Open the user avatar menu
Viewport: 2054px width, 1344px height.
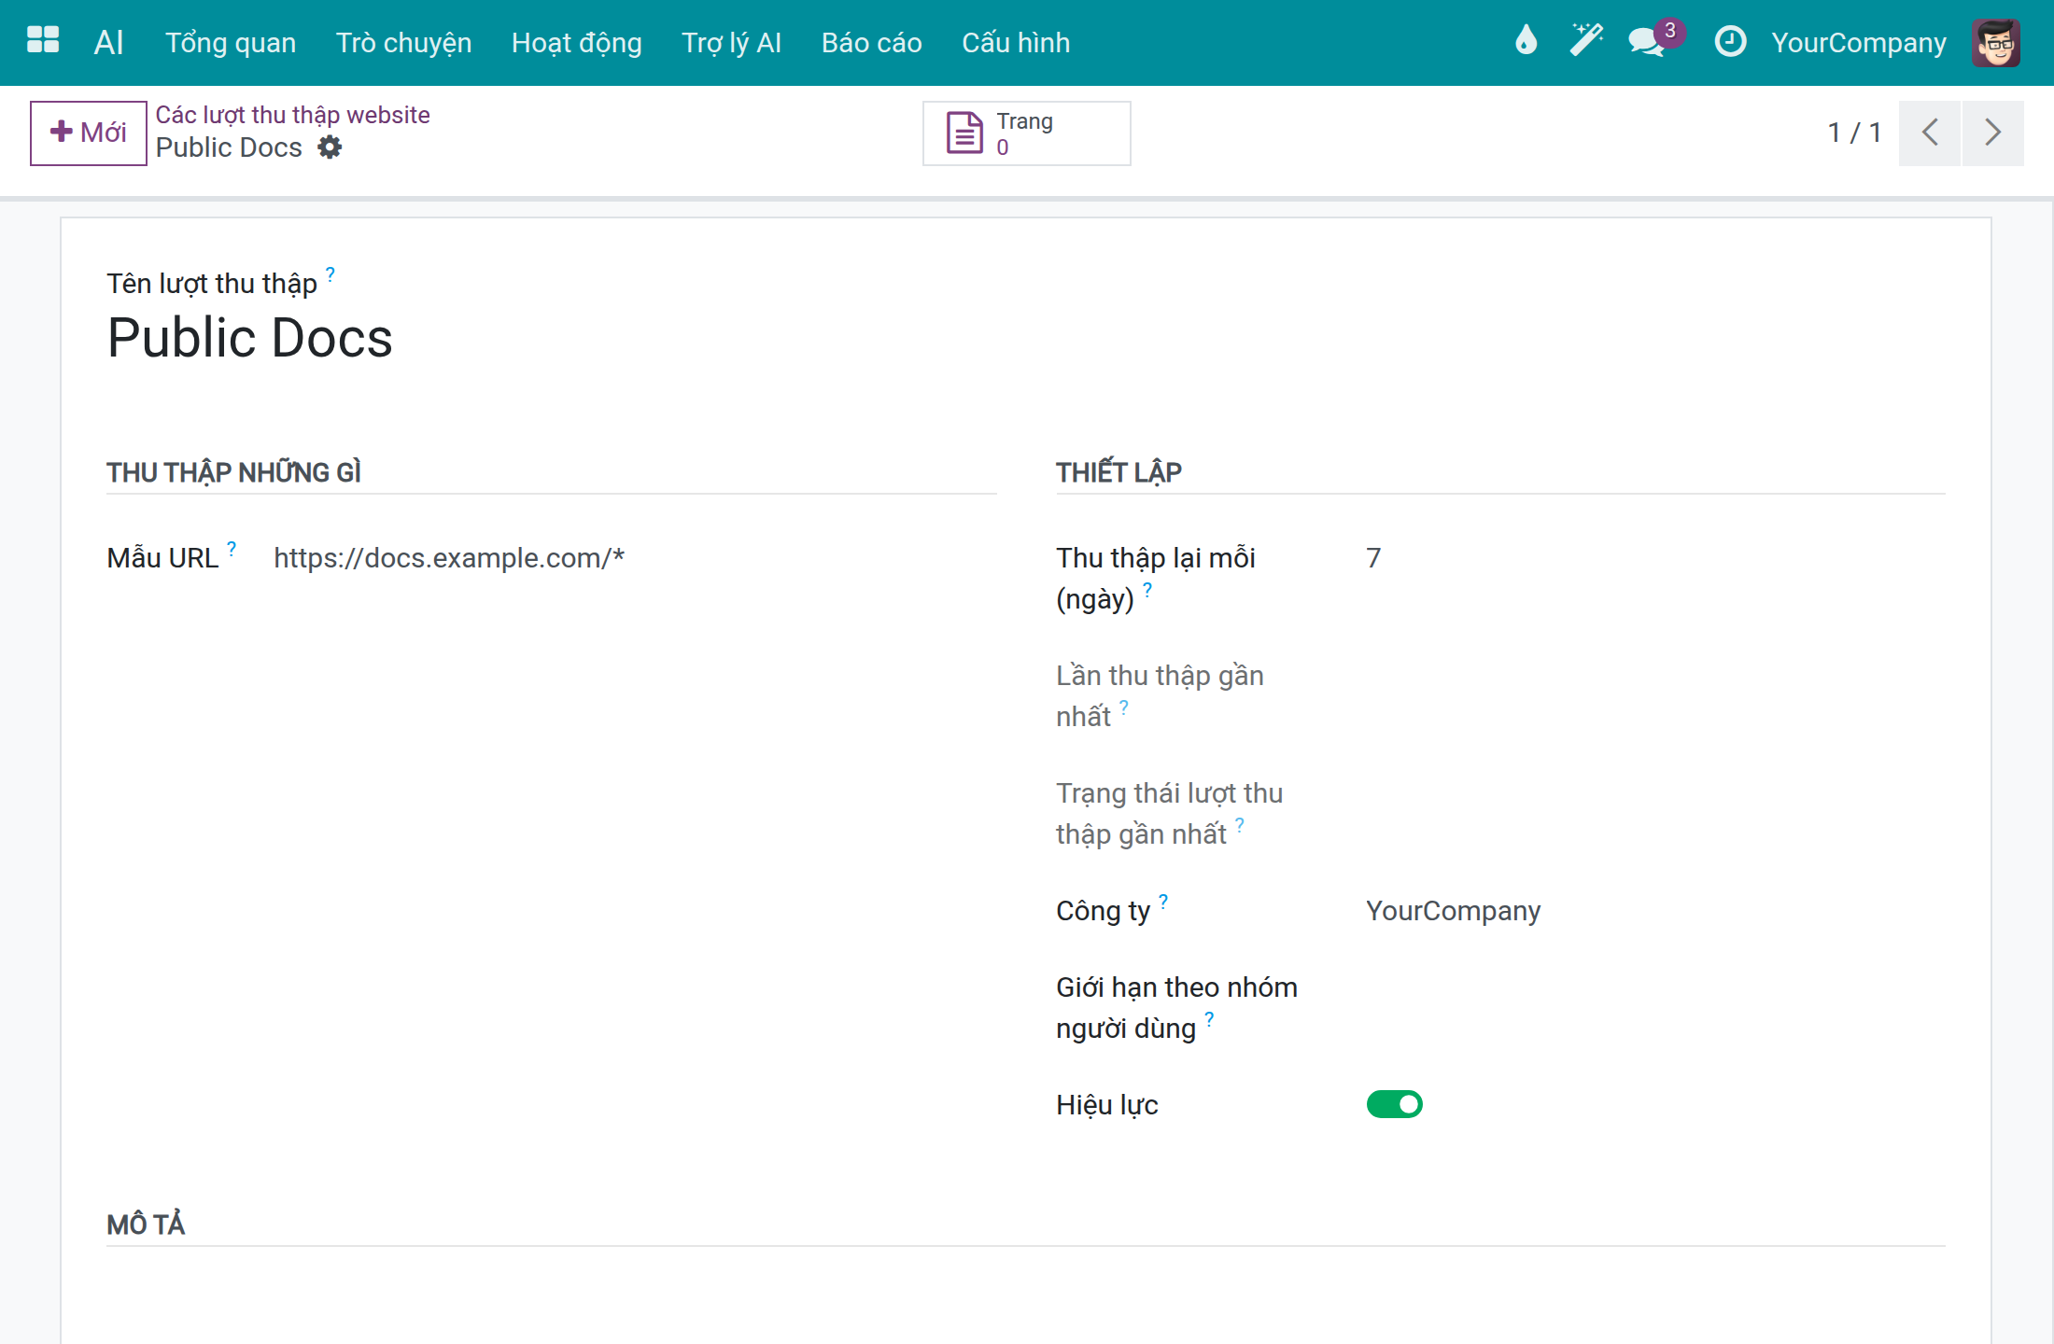(1996, 42)
